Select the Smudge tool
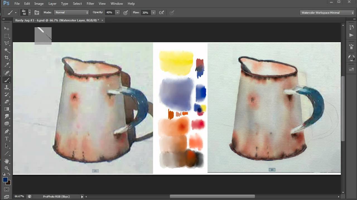357x200 pixels. pos(7,116)
